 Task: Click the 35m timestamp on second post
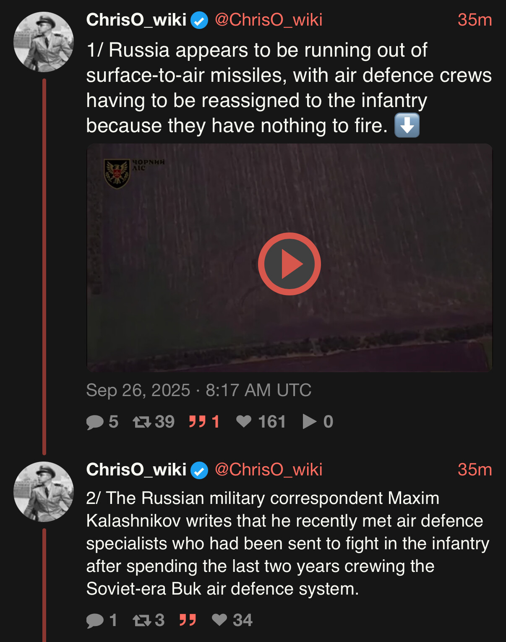[x=475, y=470]
